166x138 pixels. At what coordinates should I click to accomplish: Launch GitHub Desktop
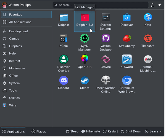[106, 38]
